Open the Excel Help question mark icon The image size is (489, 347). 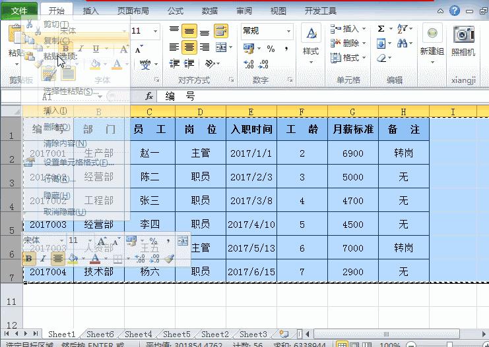pyautogui.click(x=455, y=11)
